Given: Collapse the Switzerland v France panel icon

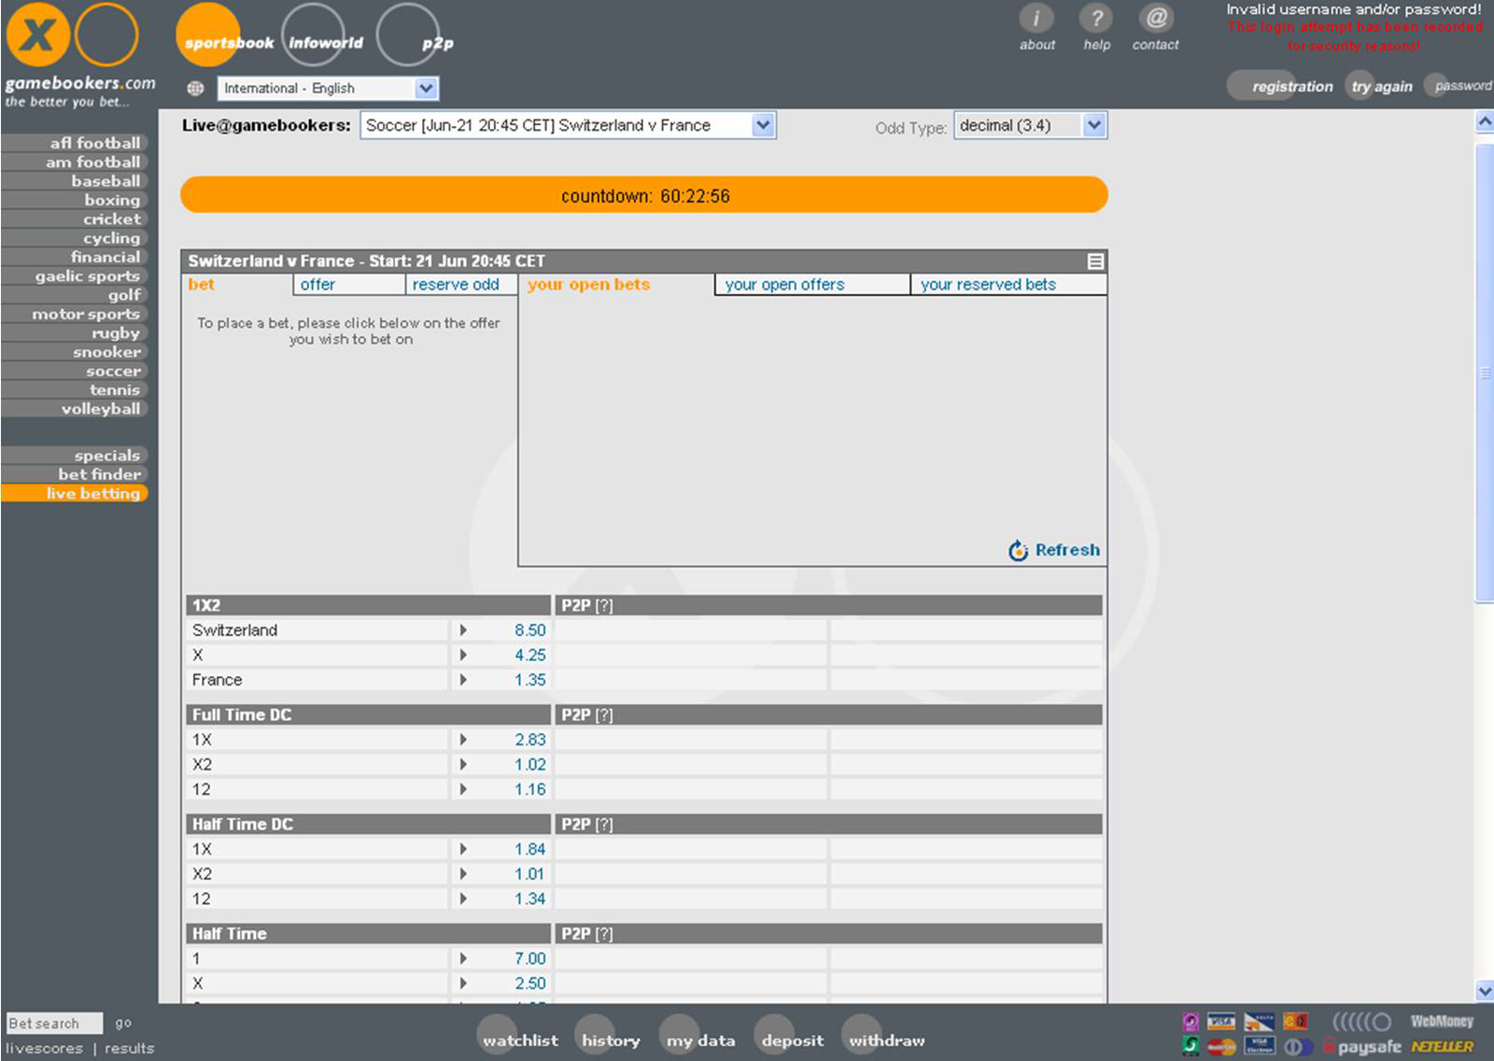Looking at the screenshot, I should point(1095,262).
